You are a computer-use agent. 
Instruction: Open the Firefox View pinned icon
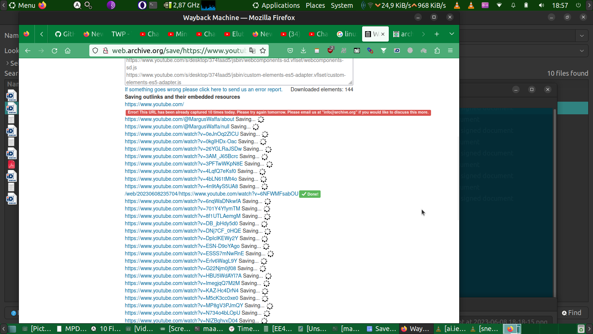pos(26,34)
